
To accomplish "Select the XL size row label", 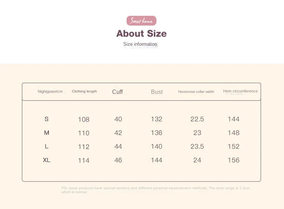I will (x=46, y=160).
